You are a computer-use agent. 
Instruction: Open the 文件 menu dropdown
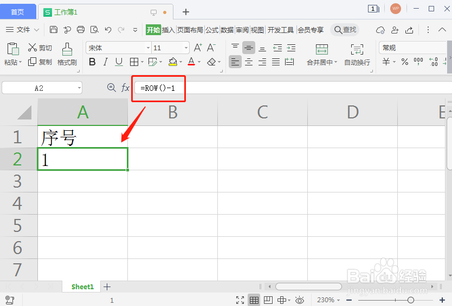point(22,30)
